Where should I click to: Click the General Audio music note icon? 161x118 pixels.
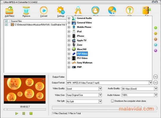(x=74, y=18)
